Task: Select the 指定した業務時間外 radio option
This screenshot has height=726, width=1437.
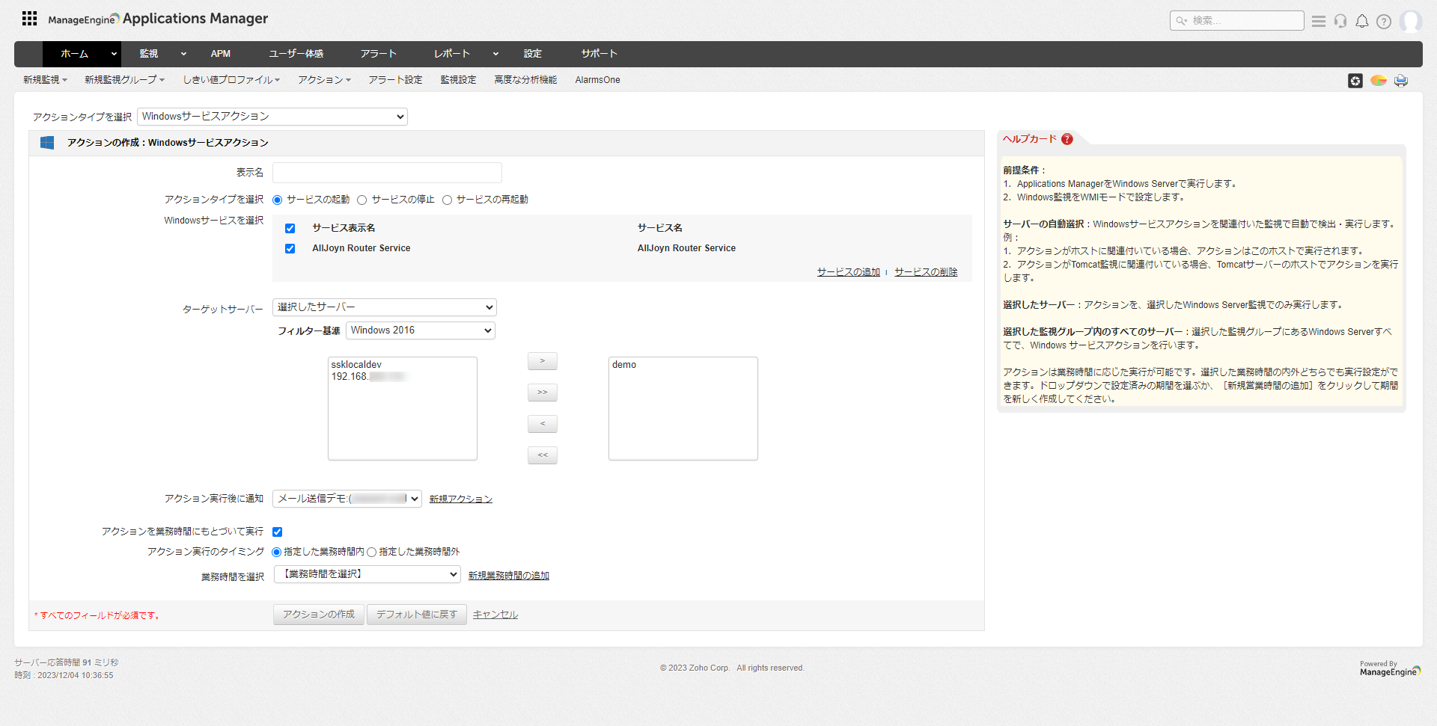Action: (372, 553)
